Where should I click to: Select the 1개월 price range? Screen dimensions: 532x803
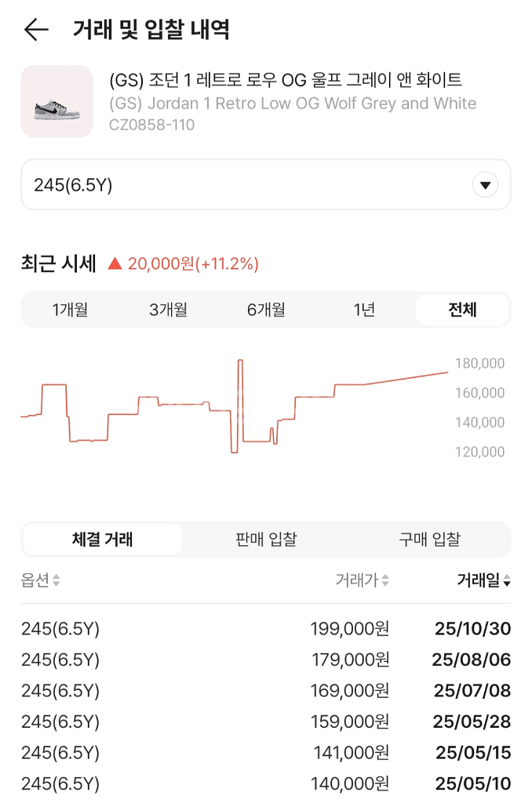point(70,310)
